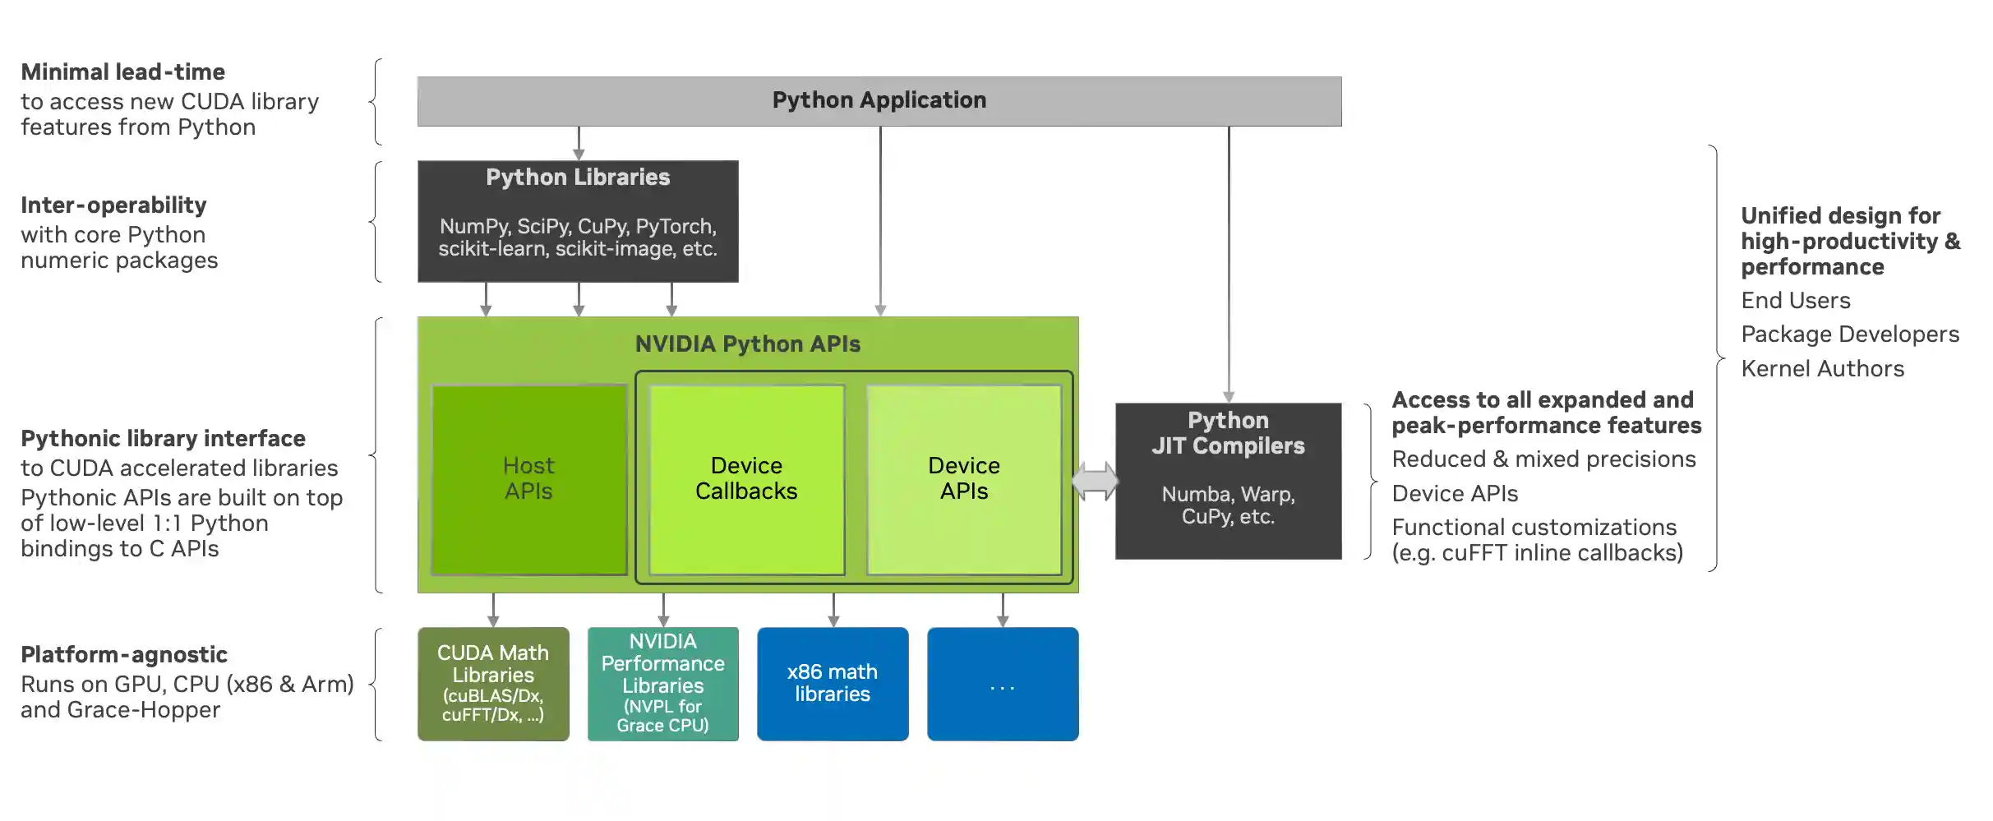Click the arrow from Python Application to Python Libraries
This screenshot has height=821, width=1993.
(x=579, y=144)
